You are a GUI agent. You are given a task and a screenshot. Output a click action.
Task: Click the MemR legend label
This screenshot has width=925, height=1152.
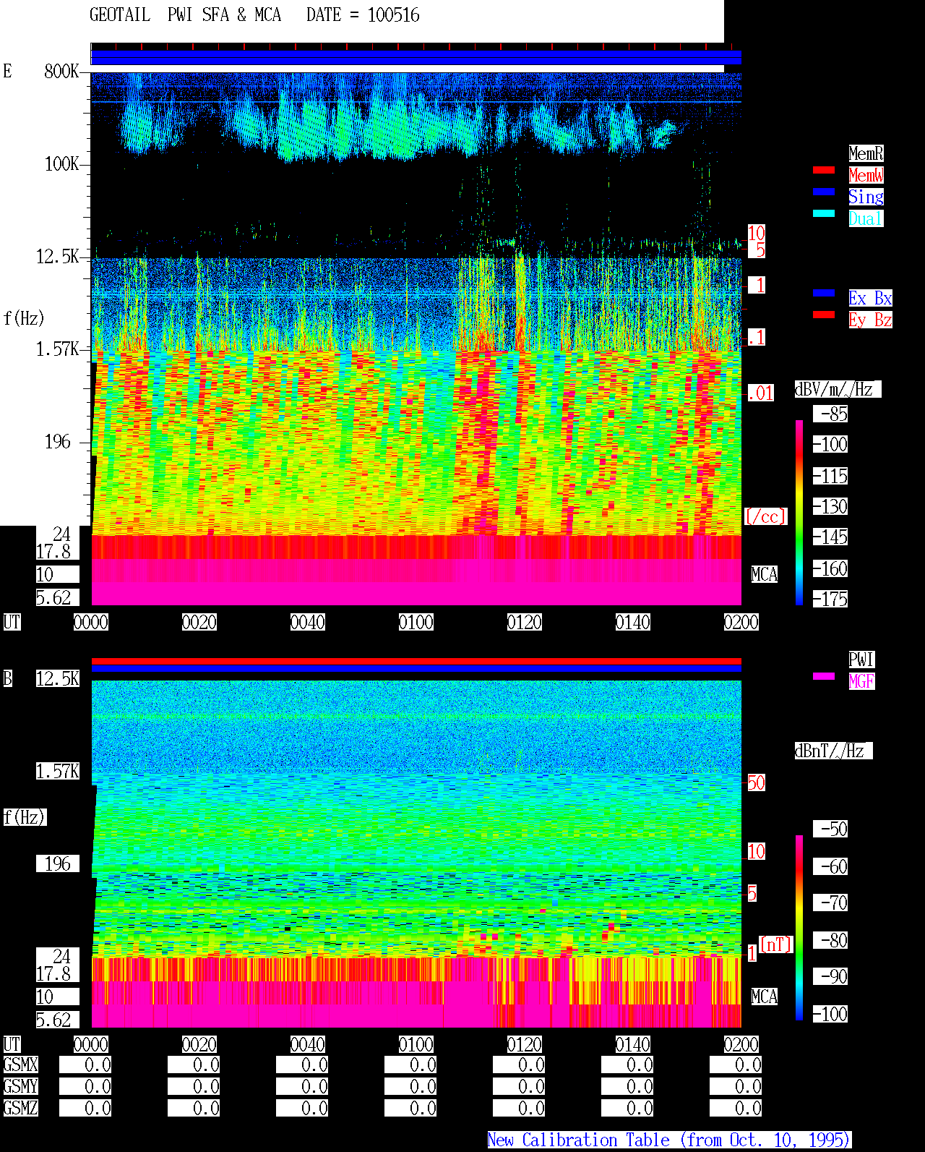pyautogui.click(x=866, y=153)
